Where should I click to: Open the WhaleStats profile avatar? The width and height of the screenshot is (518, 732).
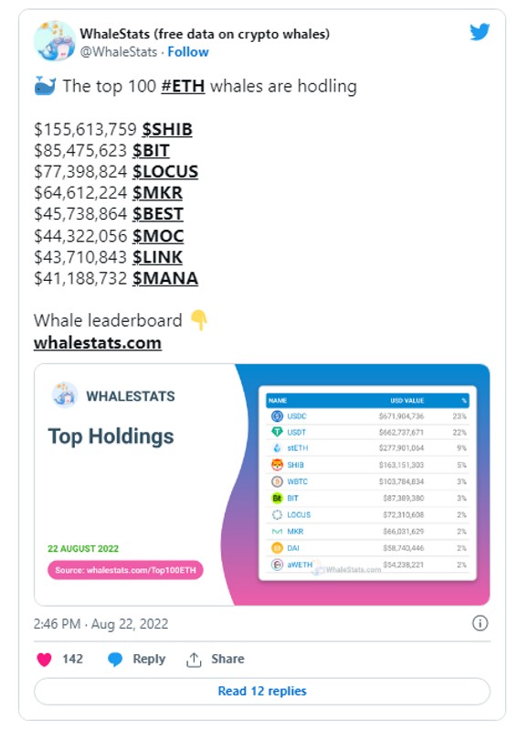click(x=55, y=40)
